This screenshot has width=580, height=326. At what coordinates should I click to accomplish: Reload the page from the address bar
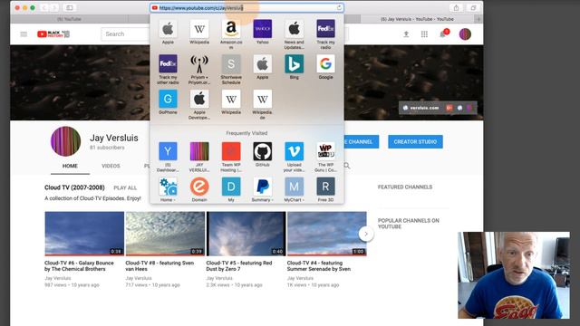(x=339, y=8)
